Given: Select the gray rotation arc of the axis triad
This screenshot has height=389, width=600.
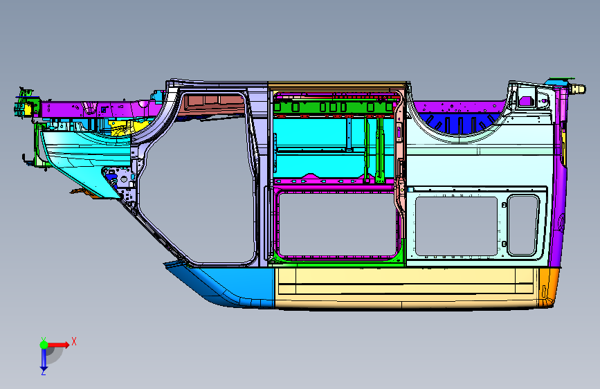Looking at the screenshot, I should click(x=55, y=355).
